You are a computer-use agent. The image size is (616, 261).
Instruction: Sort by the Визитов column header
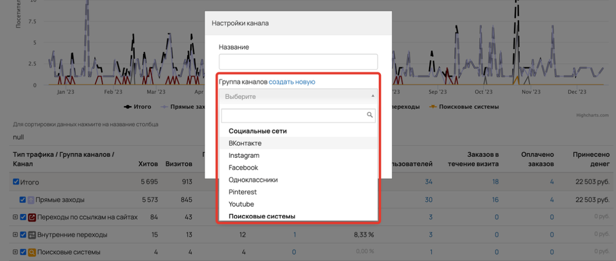pos(179,164)
